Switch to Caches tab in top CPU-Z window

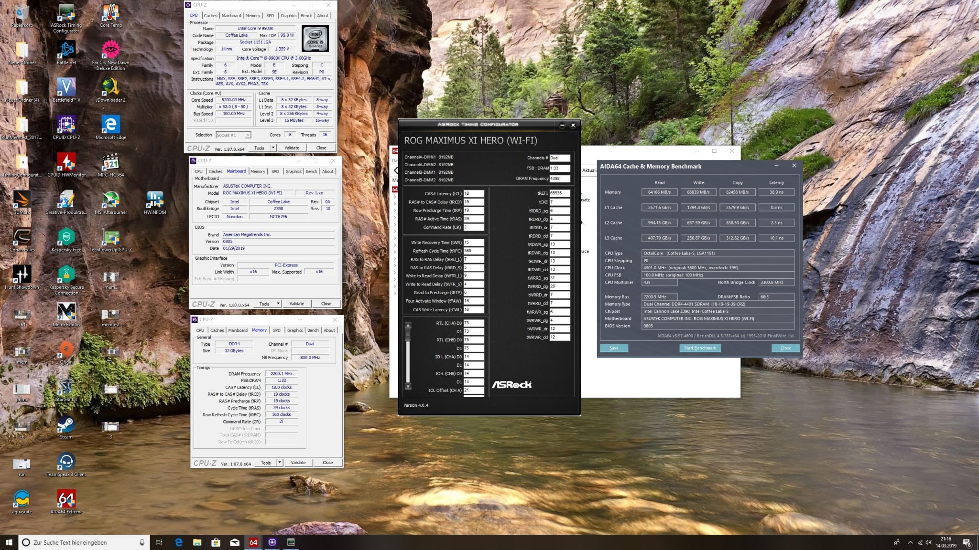[210, 16]
